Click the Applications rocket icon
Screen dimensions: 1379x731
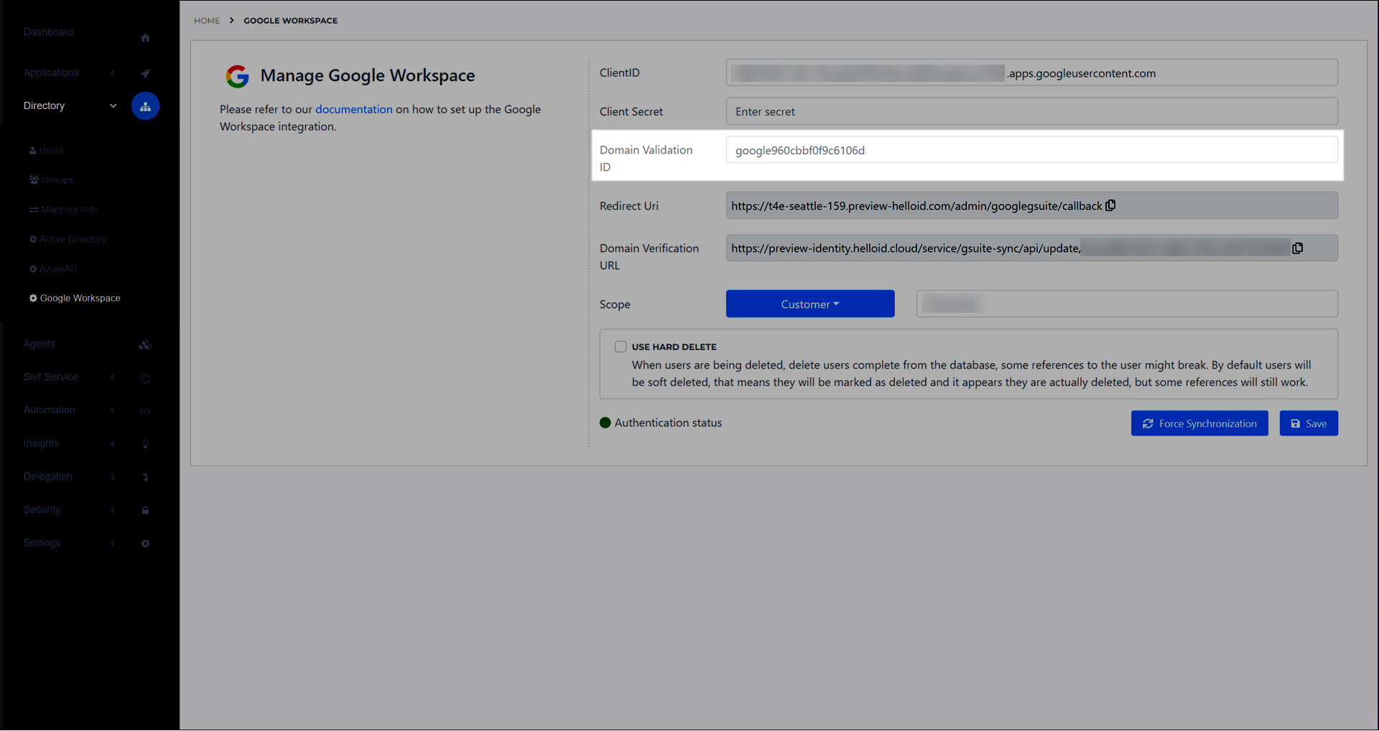click(x=145, y=73)
